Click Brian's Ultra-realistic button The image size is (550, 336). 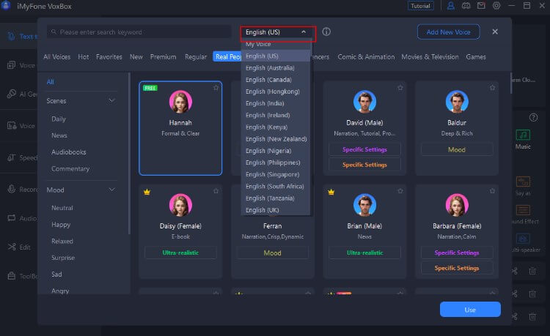[364, 253]
